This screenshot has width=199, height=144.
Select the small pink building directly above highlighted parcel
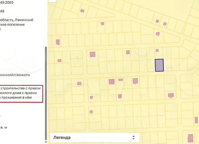157,50
